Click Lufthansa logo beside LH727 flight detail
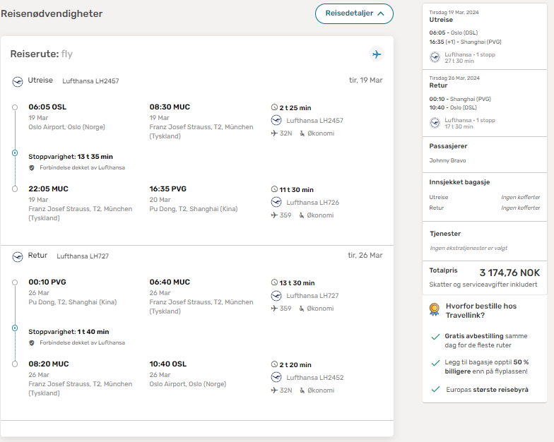The image size is (554, 442). (276, 295)
